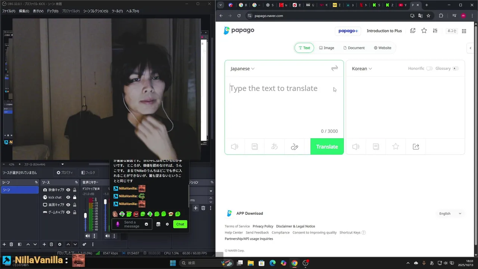
Task: Open OBS ファイル(F) menu
Action: coord(9,11)
